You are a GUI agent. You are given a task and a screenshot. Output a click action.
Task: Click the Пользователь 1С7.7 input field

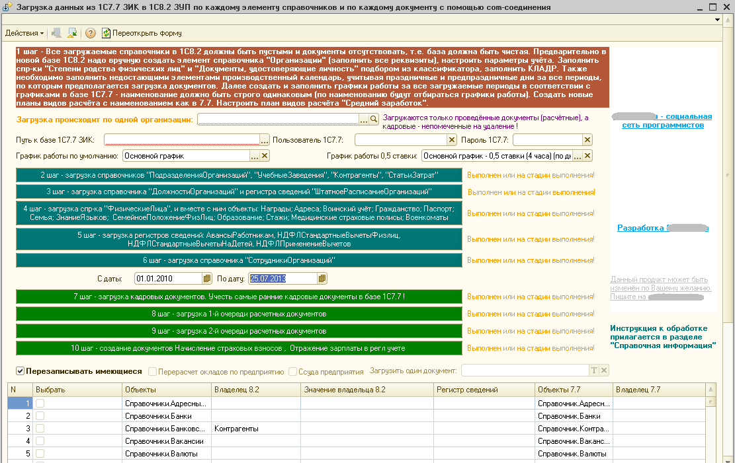tap(401, 140)
